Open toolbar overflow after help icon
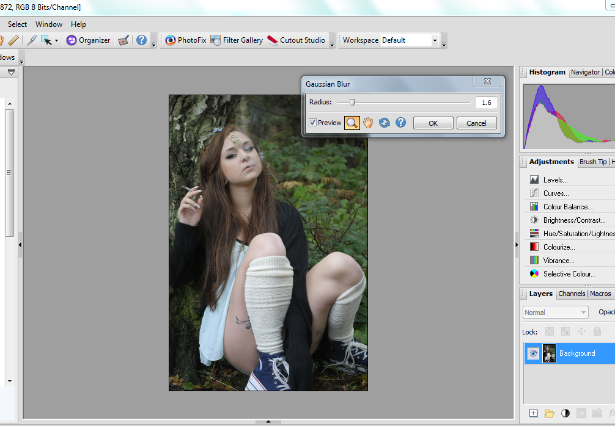 [x=154, y=41]
